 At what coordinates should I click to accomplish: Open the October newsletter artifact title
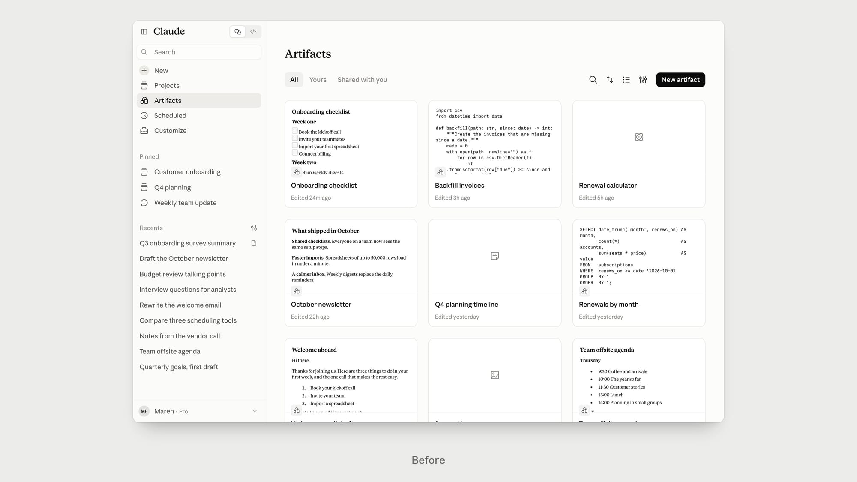[321, 305]
